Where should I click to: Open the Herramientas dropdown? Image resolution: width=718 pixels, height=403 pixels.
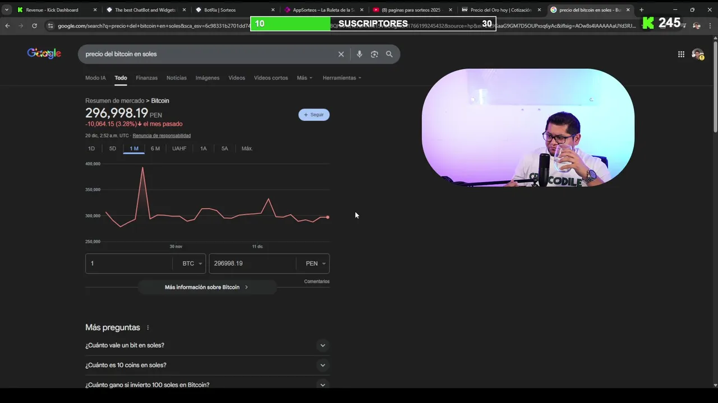coord(342,78)
